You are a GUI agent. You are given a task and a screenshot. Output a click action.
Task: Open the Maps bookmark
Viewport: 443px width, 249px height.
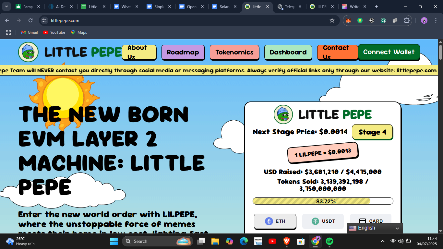coord(79,32)
